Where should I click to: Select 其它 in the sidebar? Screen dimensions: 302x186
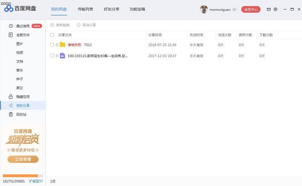(x=20, y=88)
